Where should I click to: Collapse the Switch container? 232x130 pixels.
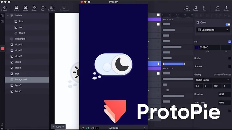tap(8, 16)
